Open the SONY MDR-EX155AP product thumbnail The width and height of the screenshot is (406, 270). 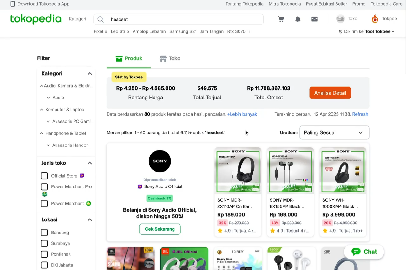(291, 171)
